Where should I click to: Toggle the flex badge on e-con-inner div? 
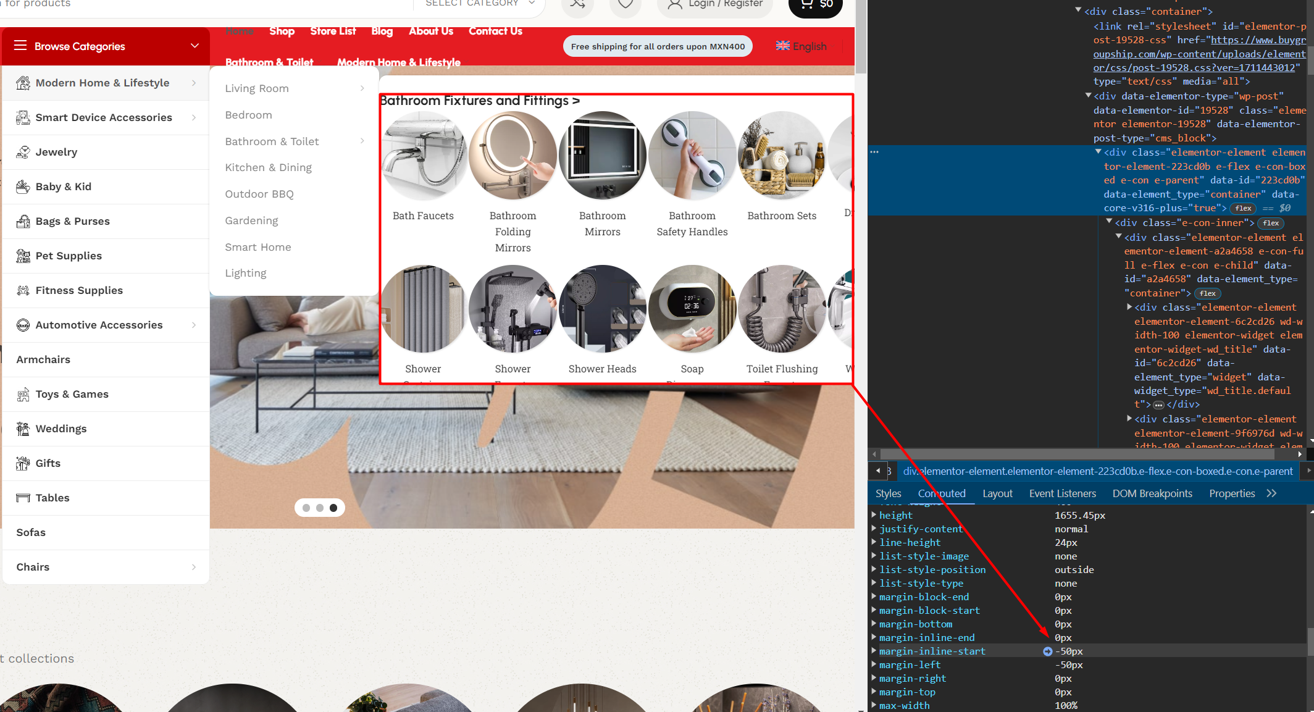click(x=1271, y=223)
